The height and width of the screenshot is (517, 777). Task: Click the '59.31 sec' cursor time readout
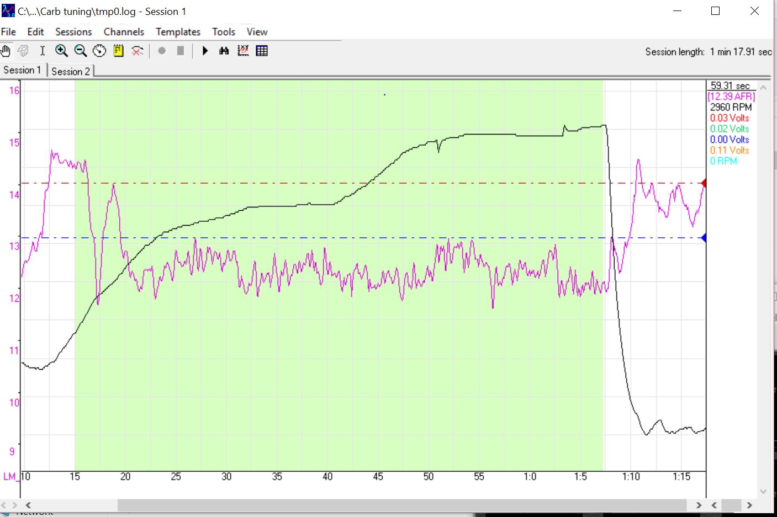(730, 86)
